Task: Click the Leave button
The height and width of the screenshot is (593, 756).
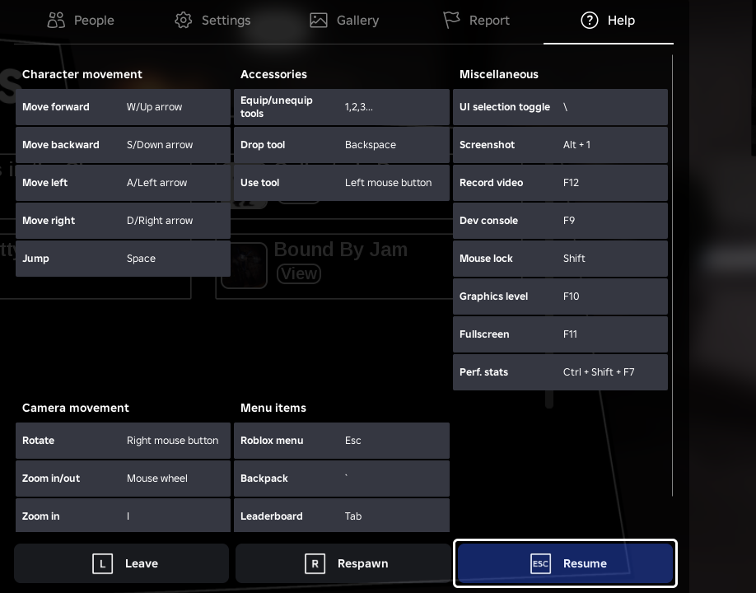Action: (x=122, y=563)
